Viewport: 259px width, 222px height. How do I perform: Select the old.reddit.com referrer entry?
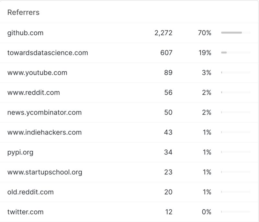[30, 192]
